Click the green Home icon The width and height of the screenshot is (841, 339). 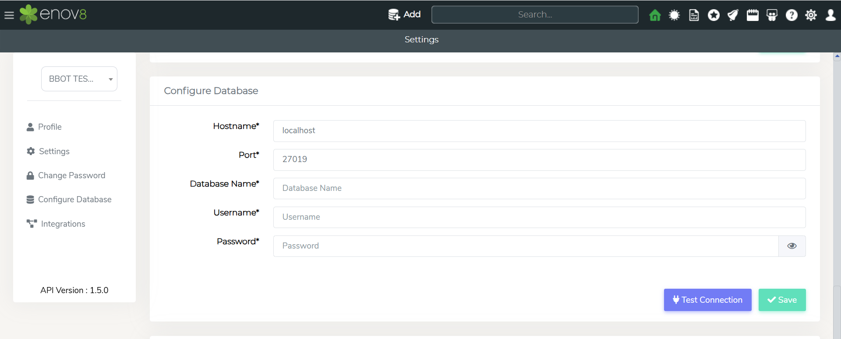tap(655, 15)
